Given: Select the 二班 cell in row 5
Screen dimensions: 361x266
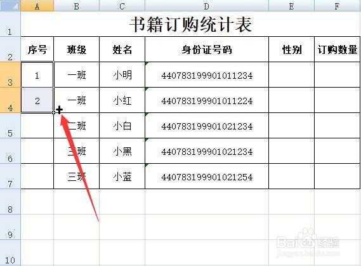Looking at the screenshot, I should click(x=76, y=126).
